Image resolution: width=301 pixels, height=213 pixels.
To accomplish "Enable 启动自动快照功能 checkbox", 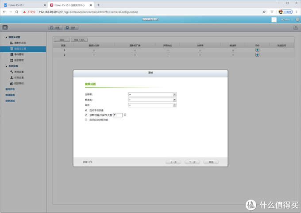I will pos(86,120).
